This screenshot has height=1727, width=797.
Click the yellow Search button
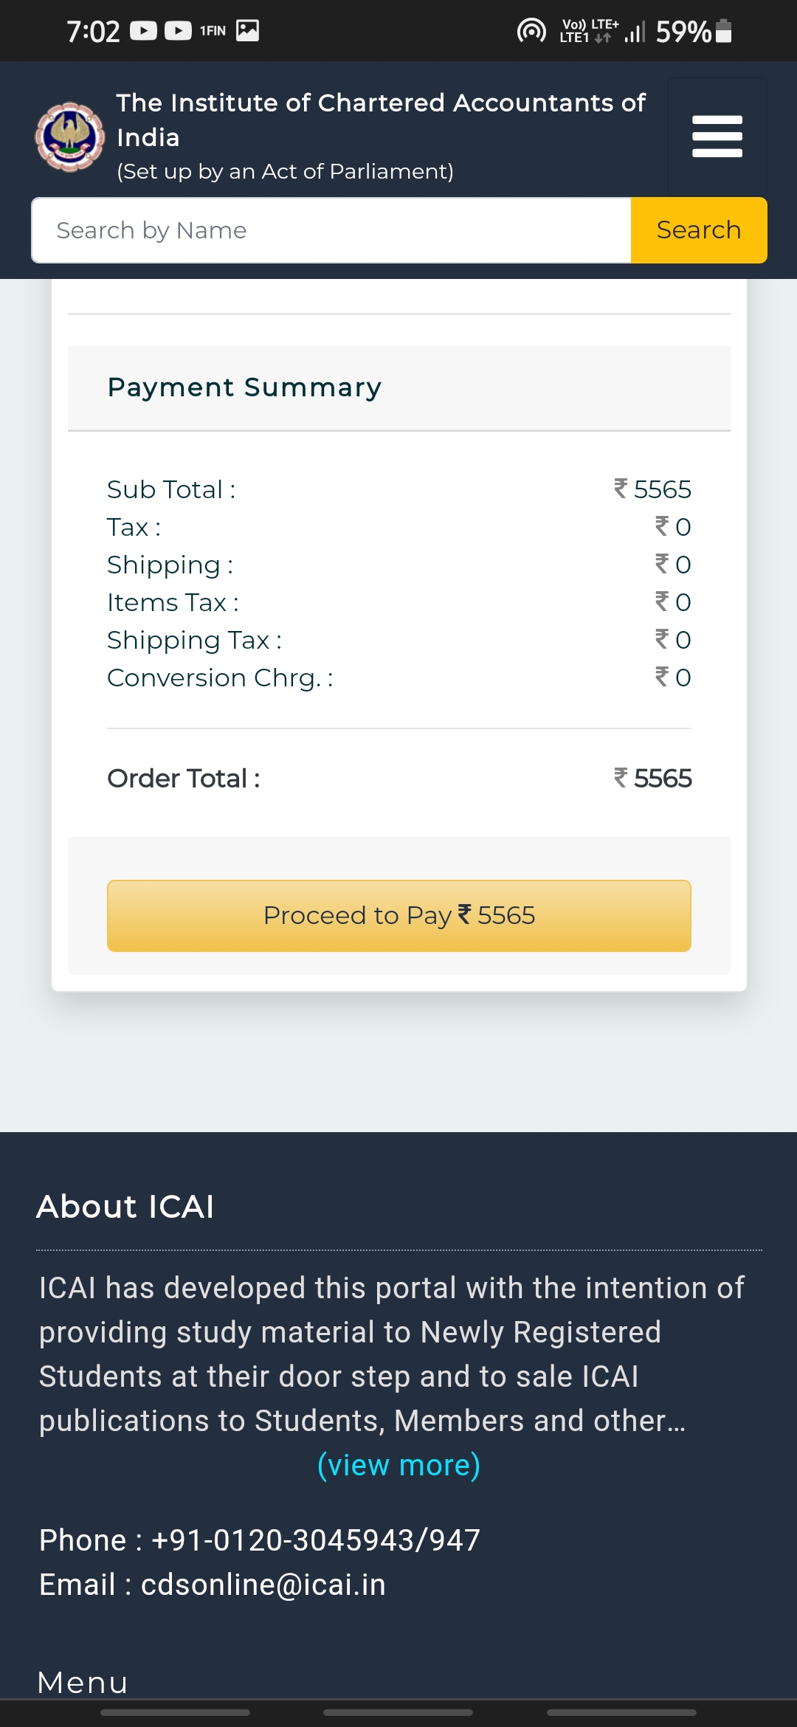tap(698, 230)
